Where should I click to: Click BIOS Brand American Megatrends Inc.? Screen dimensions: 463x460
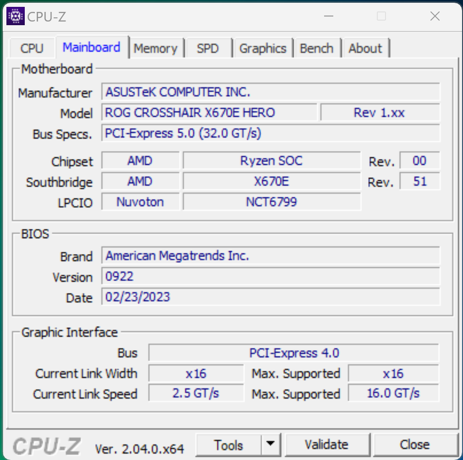click(270, 256)
